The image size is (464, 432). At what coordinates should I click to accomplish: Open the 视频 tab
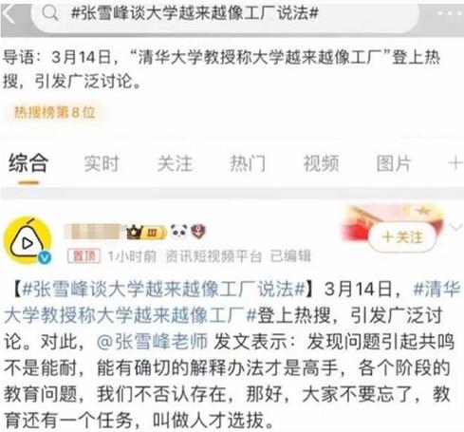click(321, 163)
